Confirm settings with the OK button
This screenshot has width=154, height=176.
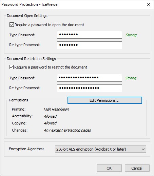click(x=109, y=168)
